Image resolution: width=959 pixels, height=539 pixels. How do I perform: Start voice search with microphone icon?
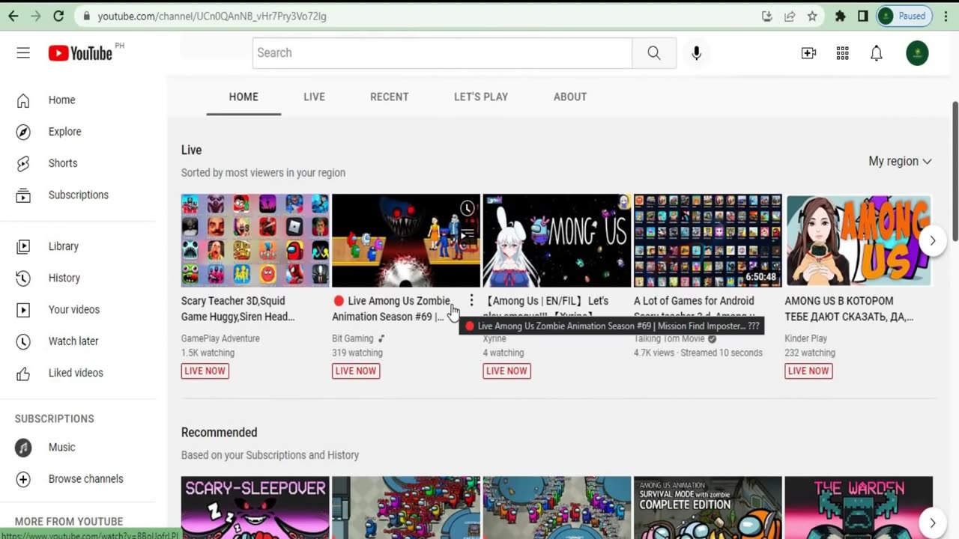[x=697, y=53]
